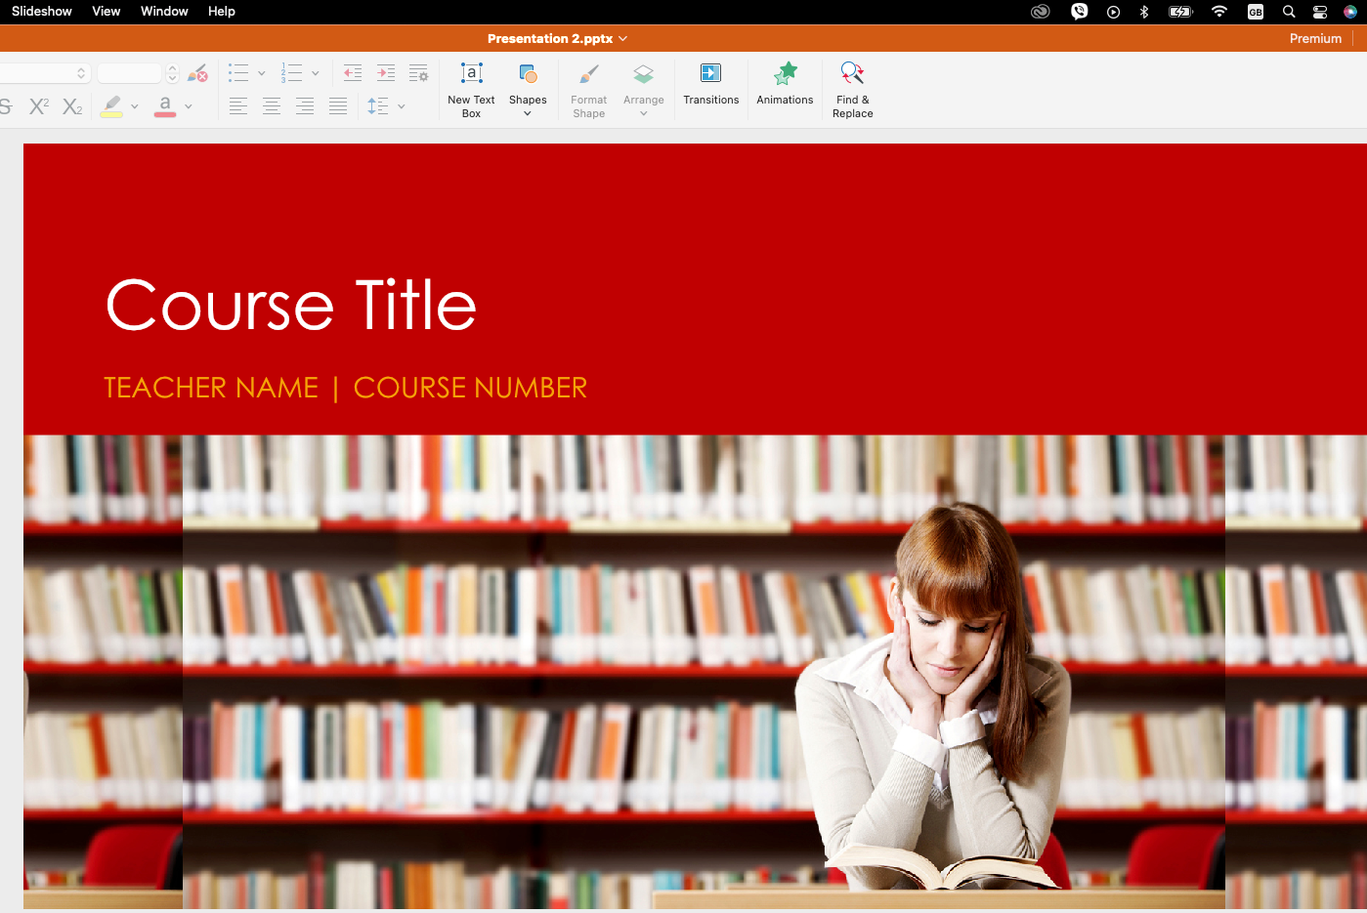
Task: Open Spotlight search
Action: [1289, 12]
